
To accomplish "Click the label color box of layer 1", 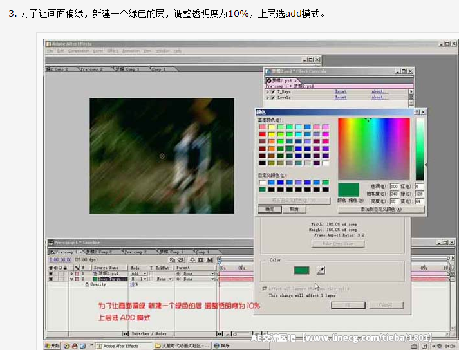I will coord(77,273).
